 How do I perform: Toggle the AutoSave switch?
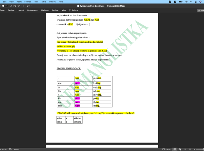click(4, 6)
